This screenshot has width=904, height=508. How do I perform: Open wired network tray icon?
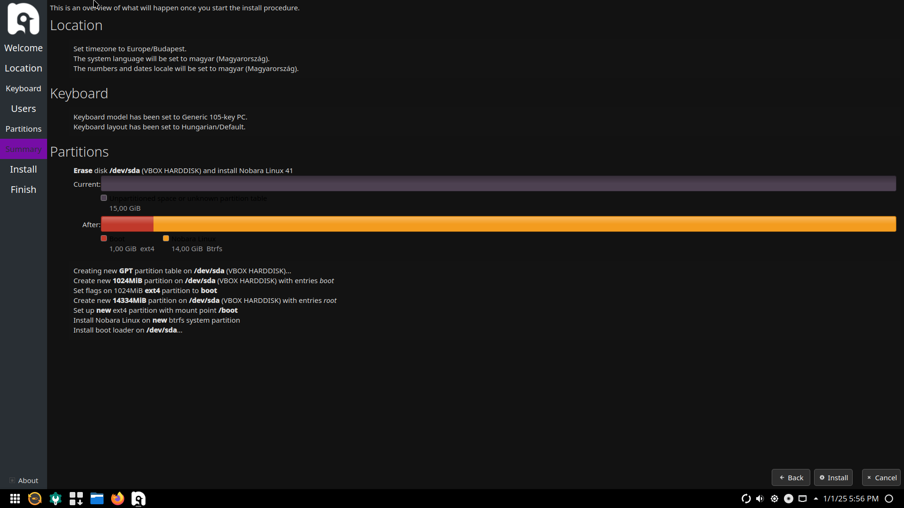[x=803, y=499]
